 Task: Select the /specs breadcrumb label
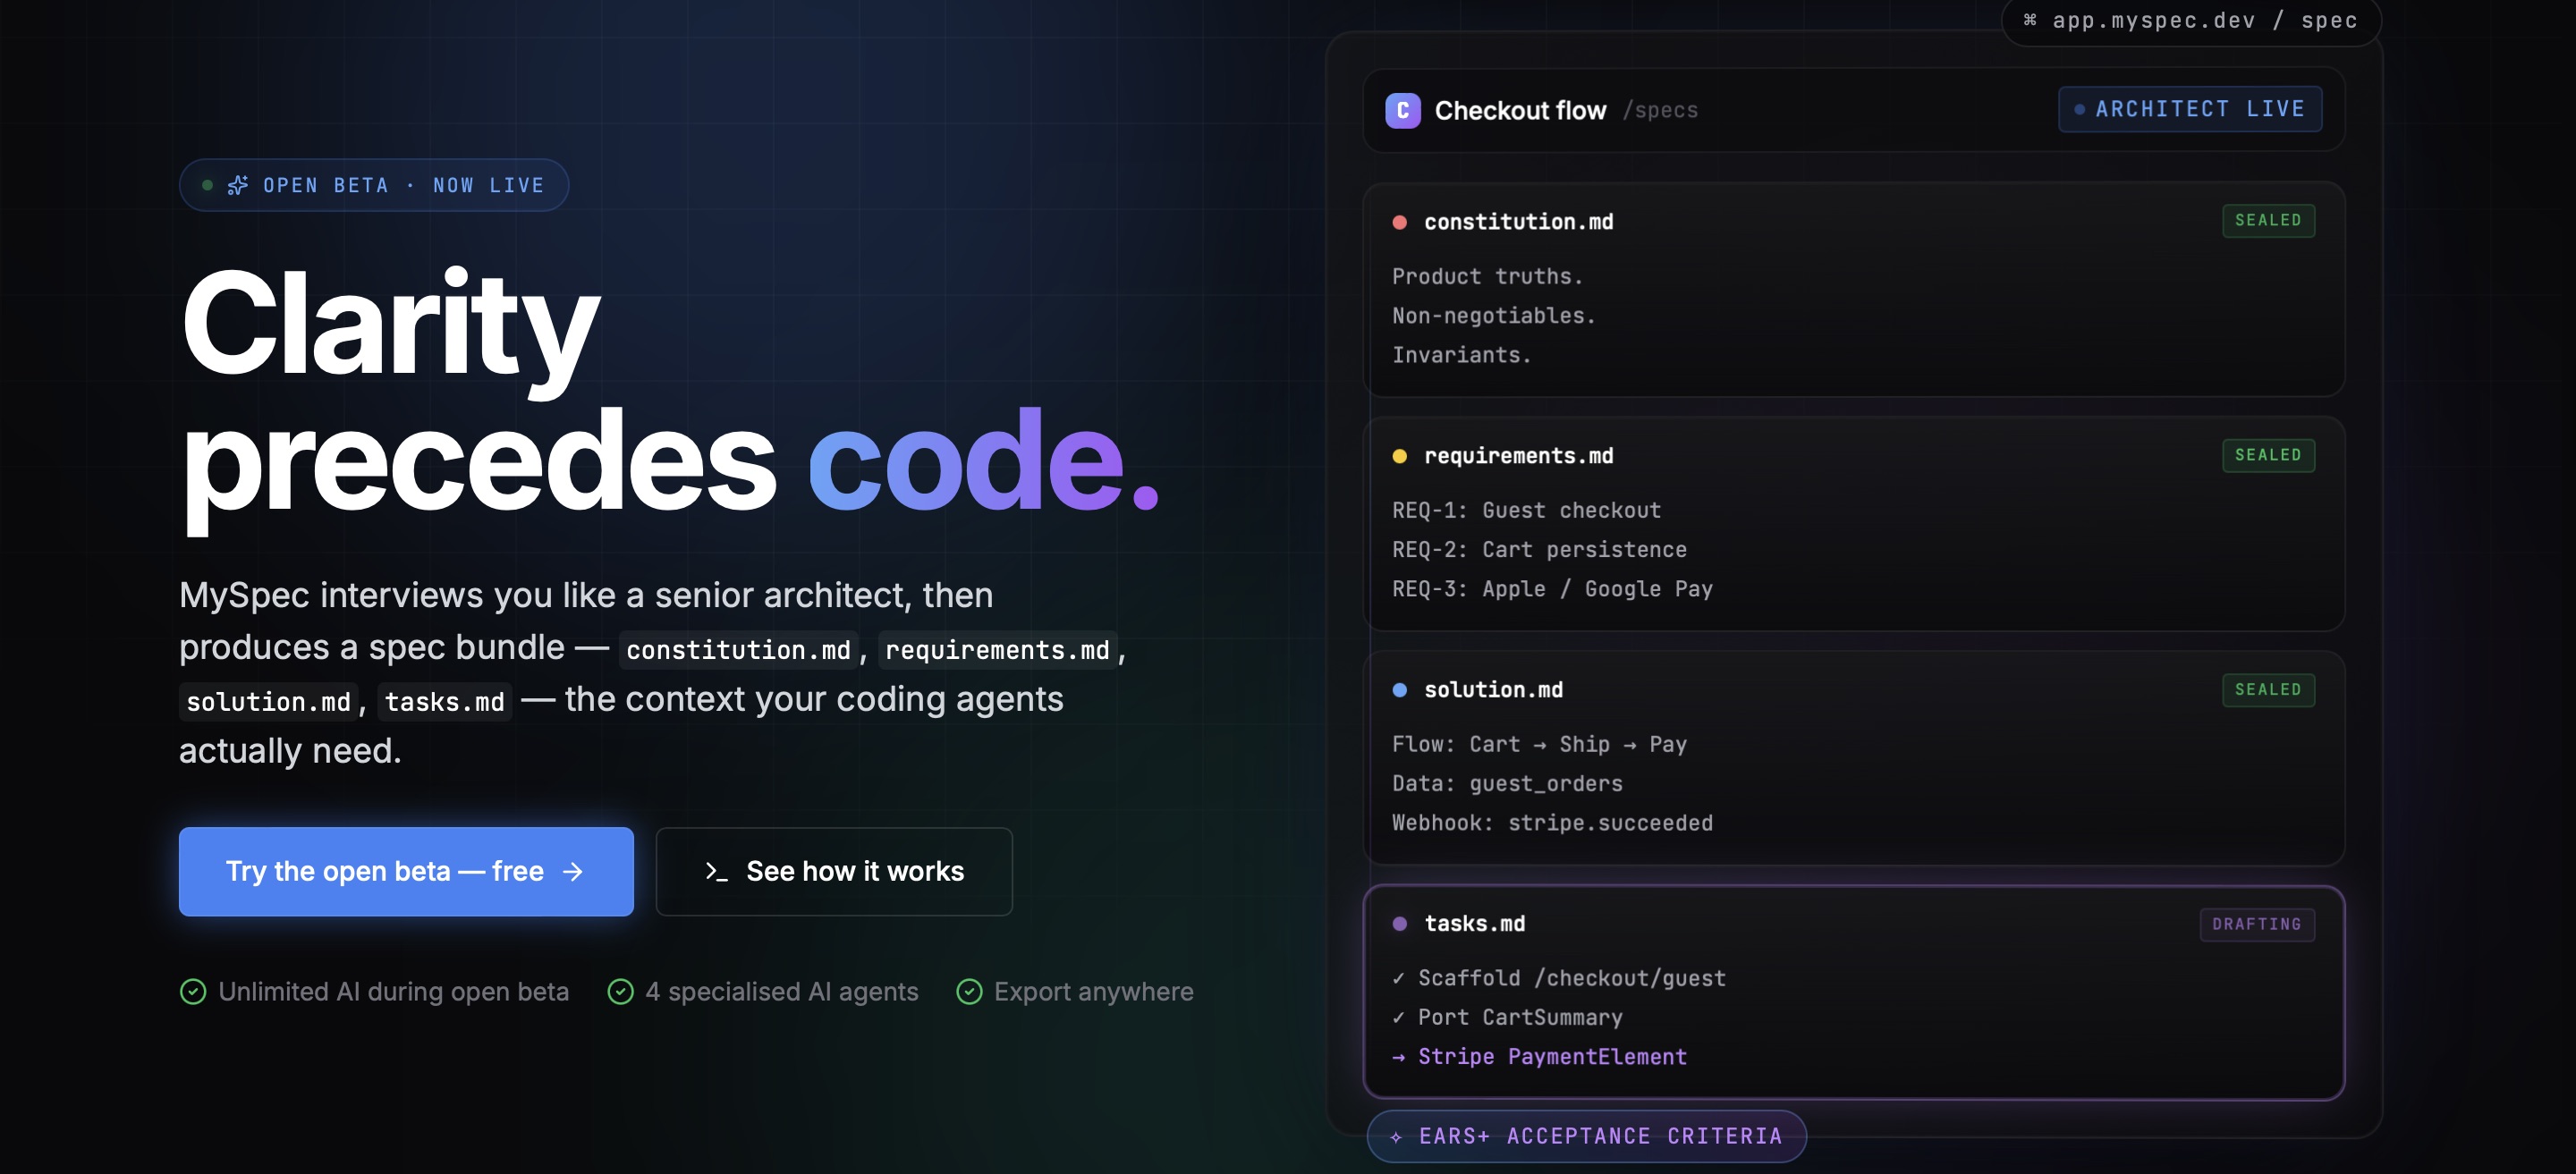1660,110
